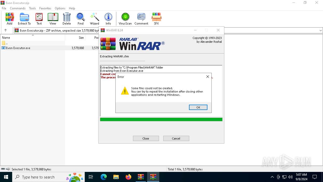323x182 pixels.
Task: Go up one folder level arrow
Action: [6, 30]
